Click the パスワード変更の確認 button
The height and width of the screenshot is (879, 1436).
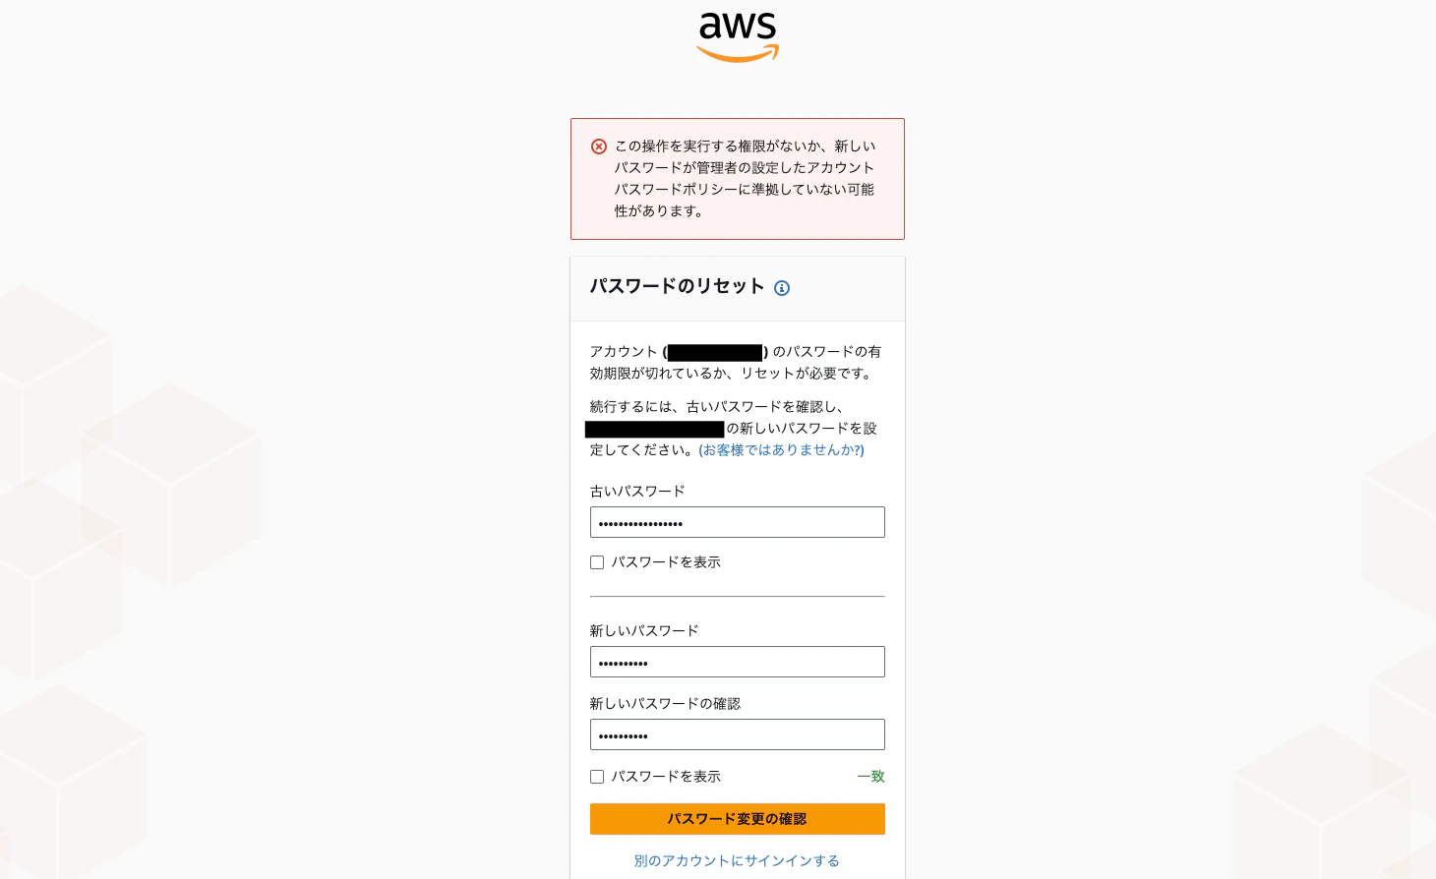pyautogui.click(x=738, y=819)
